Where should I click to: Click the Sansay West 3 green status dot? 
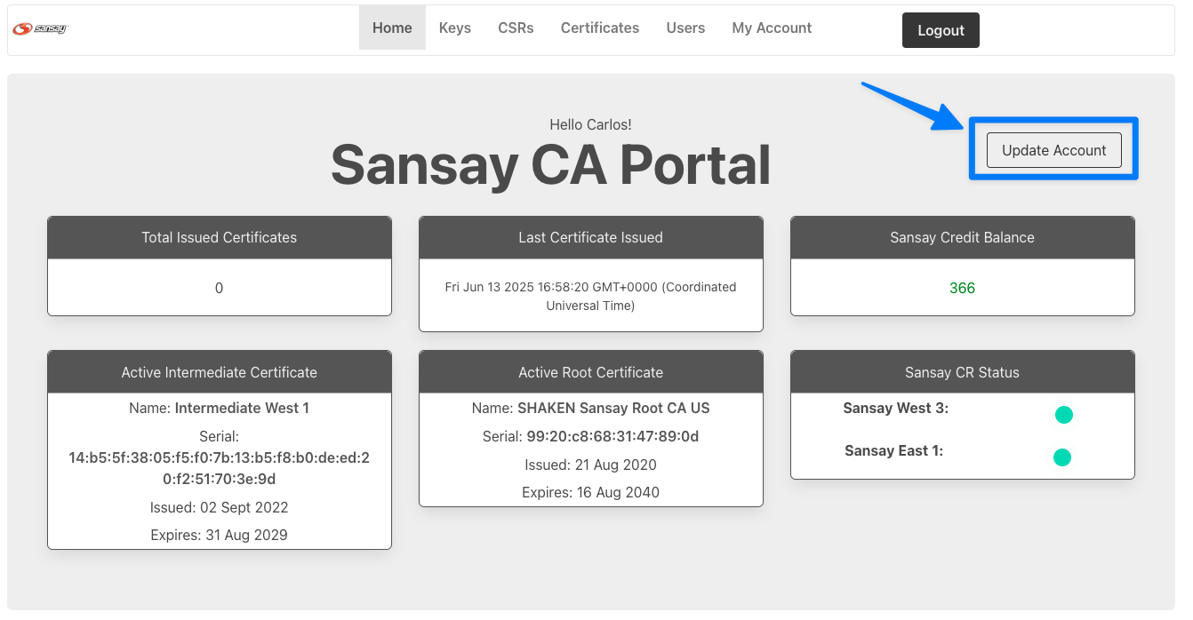click(x=1063, y=415)
